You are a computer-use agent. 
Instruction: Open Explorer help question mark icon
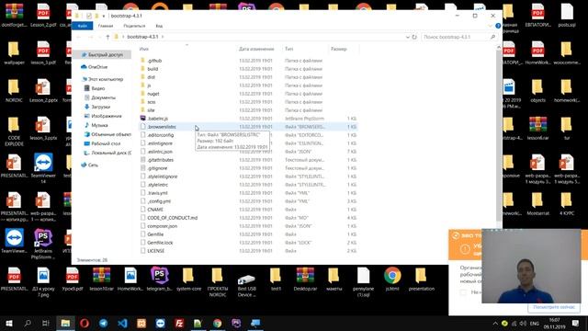[x=498, y=26]
